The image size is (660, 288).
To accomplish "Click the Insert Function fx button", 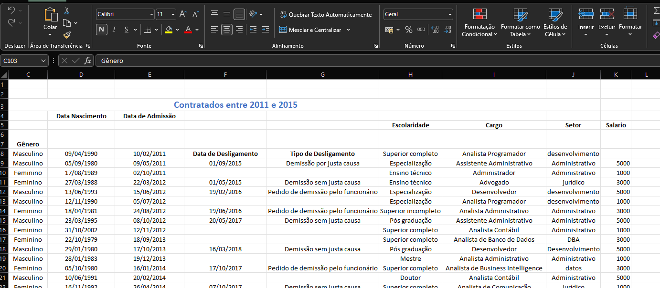I will coord(87,61).
